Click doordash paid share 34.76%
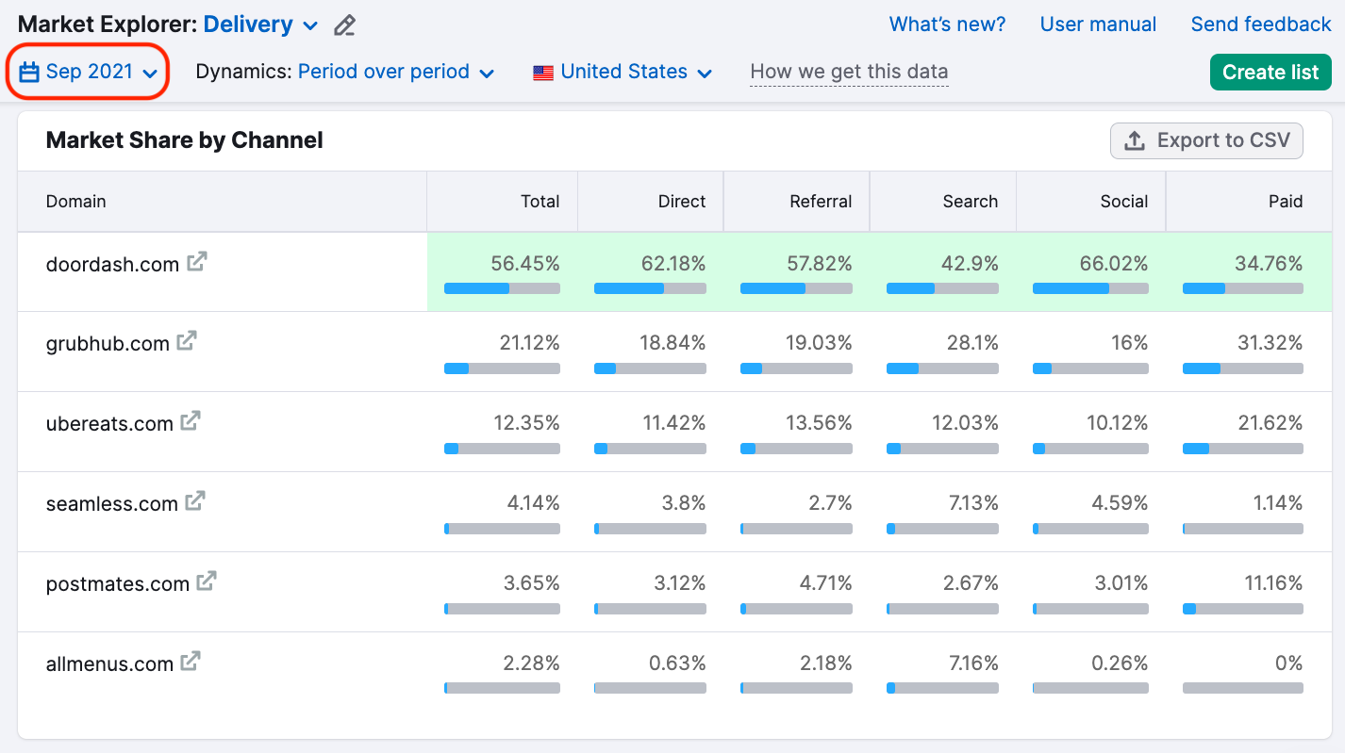This screenshot has height=753, width=1345. coord(1269,263)
